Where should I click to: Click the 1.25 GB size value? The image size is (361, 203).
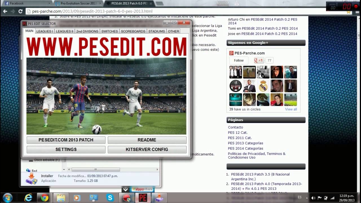click(x=92, y=181)
